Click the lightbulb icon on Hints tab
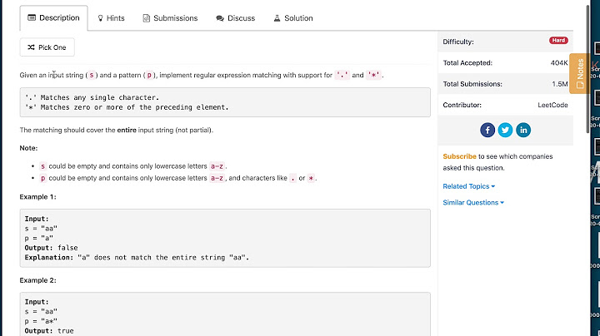This screenshot has height=336, width=600. [x=100, y=18]
